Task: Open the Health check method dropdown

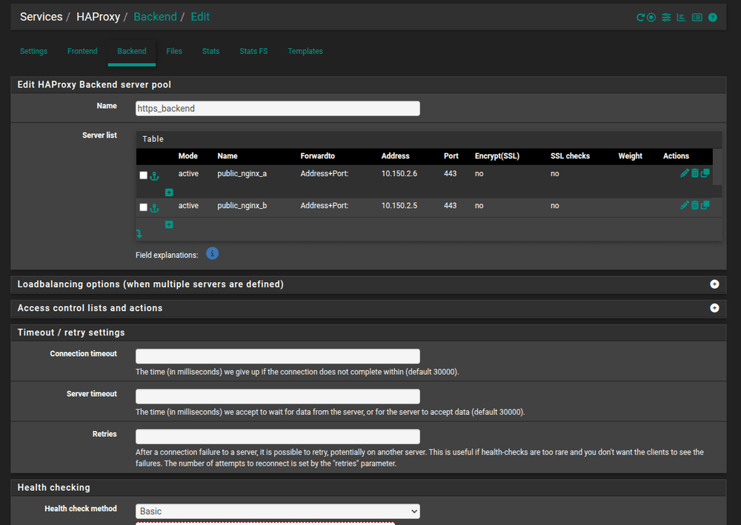Action: [278, 512]
